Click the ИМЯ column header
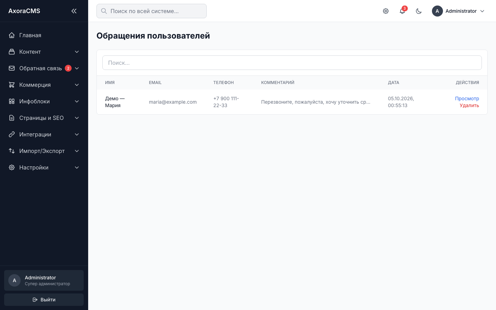 (x=110, y=83)
